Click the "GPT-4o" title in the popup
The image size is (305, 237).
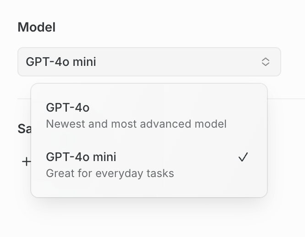67,108
